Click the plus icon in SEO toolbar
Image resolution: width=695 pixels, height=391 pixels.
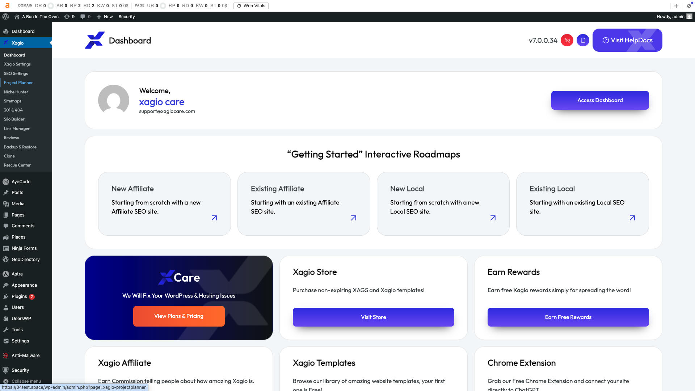[676, 6]
